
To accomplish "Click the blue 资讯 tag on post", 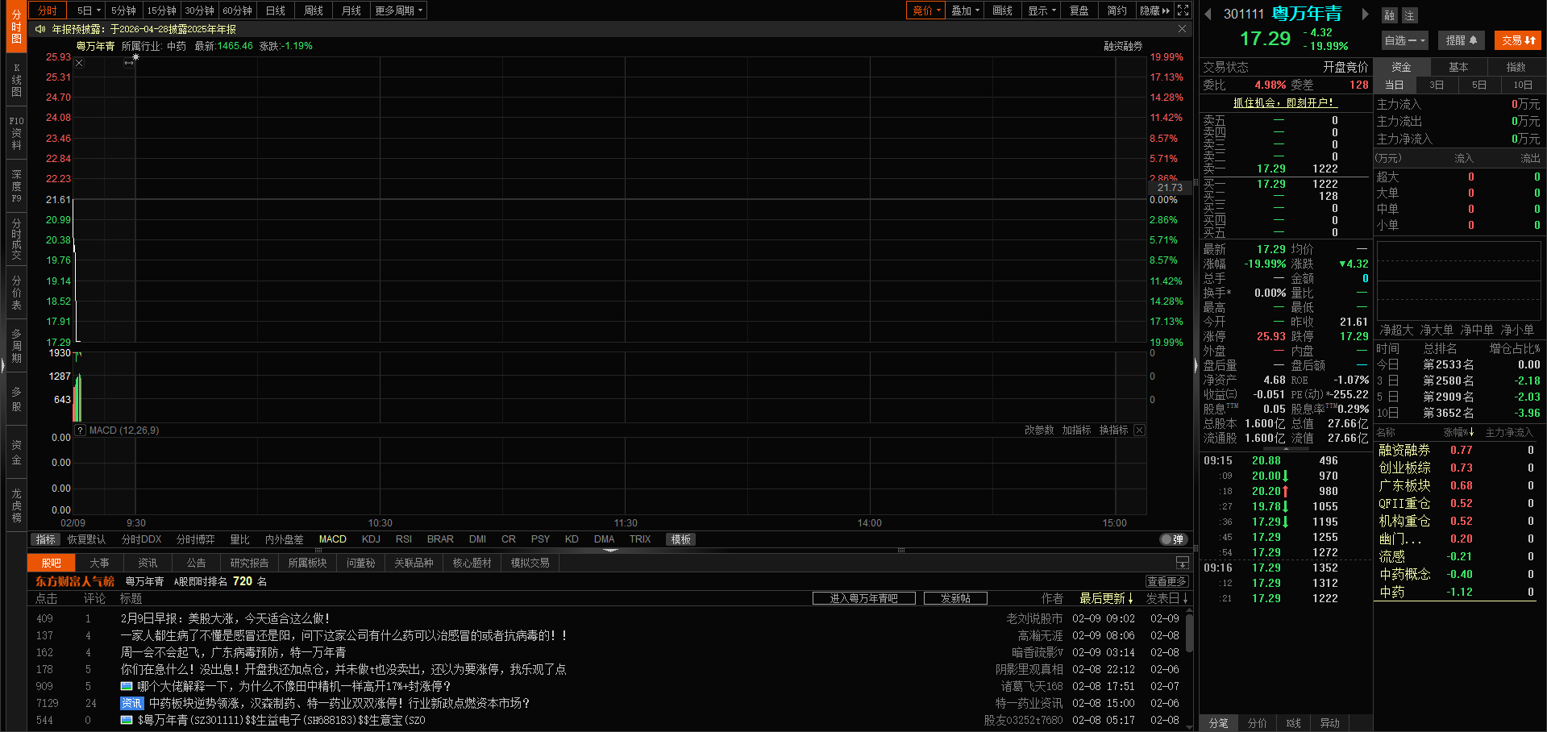I will click(131, 703).
